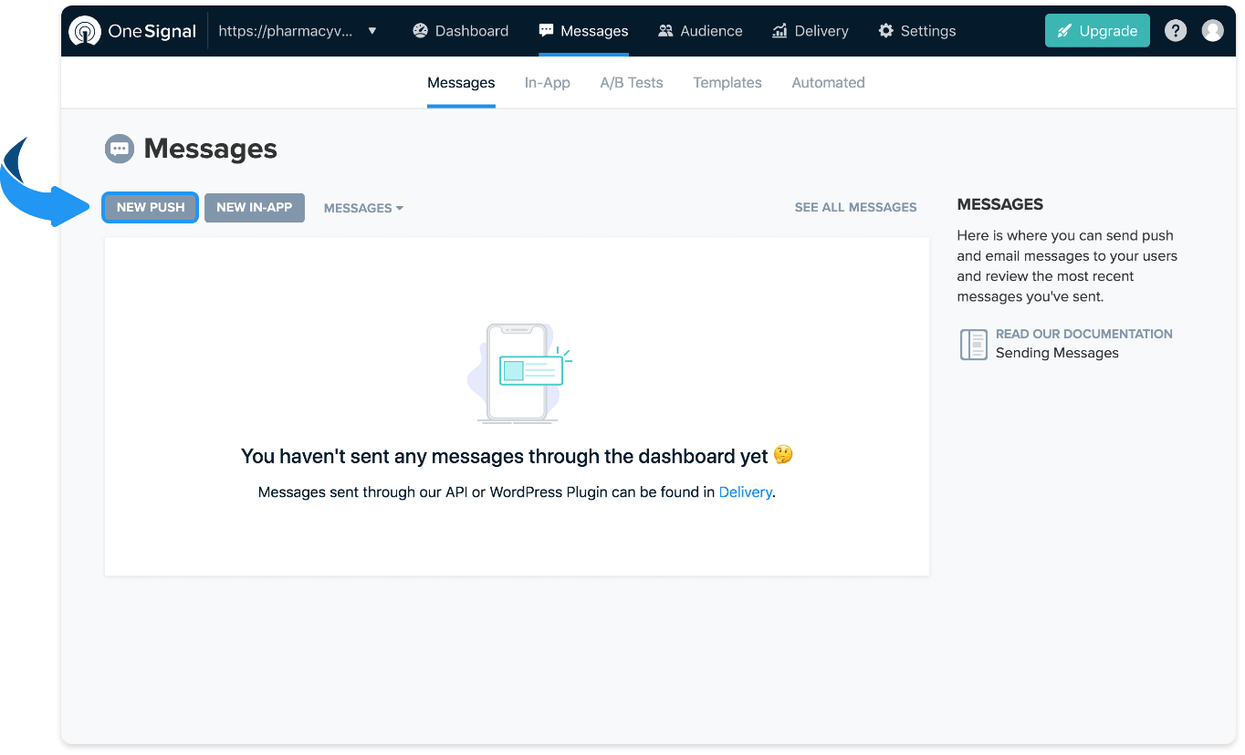Open Messages in top navigation bar
The image size is (1245, 755).
[x=583, y=31]
